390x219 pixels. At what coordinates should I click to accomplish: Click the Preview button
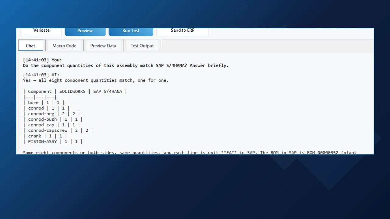[x=85, y=32]
